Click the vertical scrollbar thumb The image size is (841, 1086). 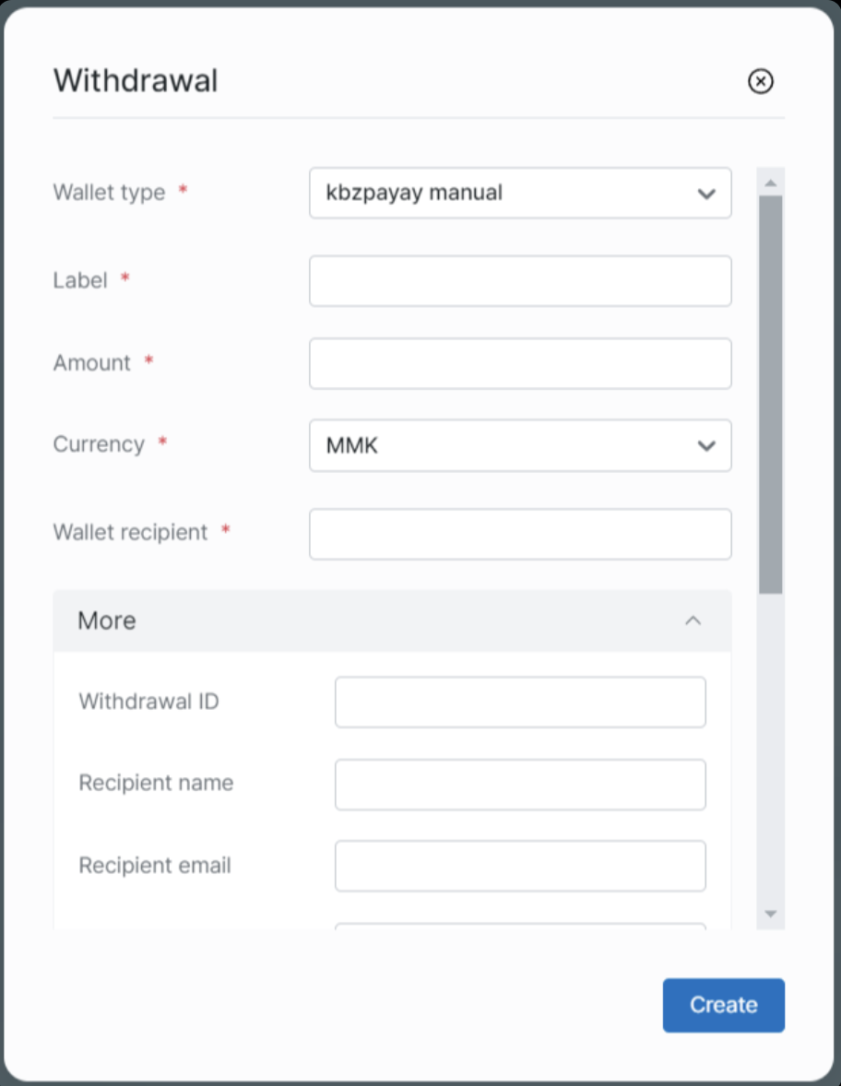pos(771,393)
